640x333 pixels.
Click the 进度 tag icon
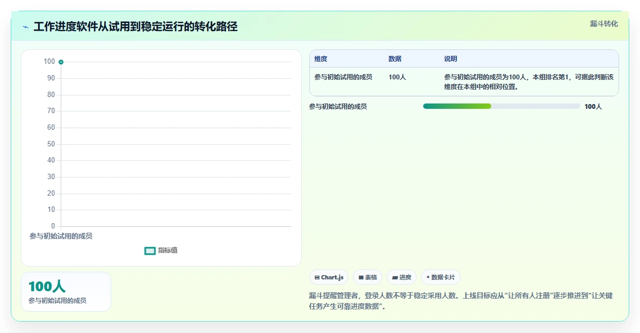(x=395, y=278)
